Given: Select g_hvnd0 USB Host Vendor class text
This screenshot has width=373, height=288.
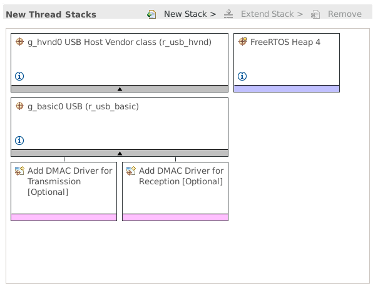Looking at the screenshot, I should click(x=120, y=42).
